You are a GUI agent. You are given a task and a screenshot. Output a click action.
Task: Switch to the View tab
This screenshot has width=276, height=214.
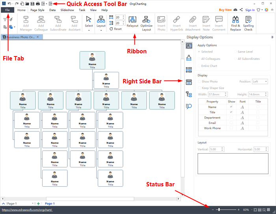[93, 10]
